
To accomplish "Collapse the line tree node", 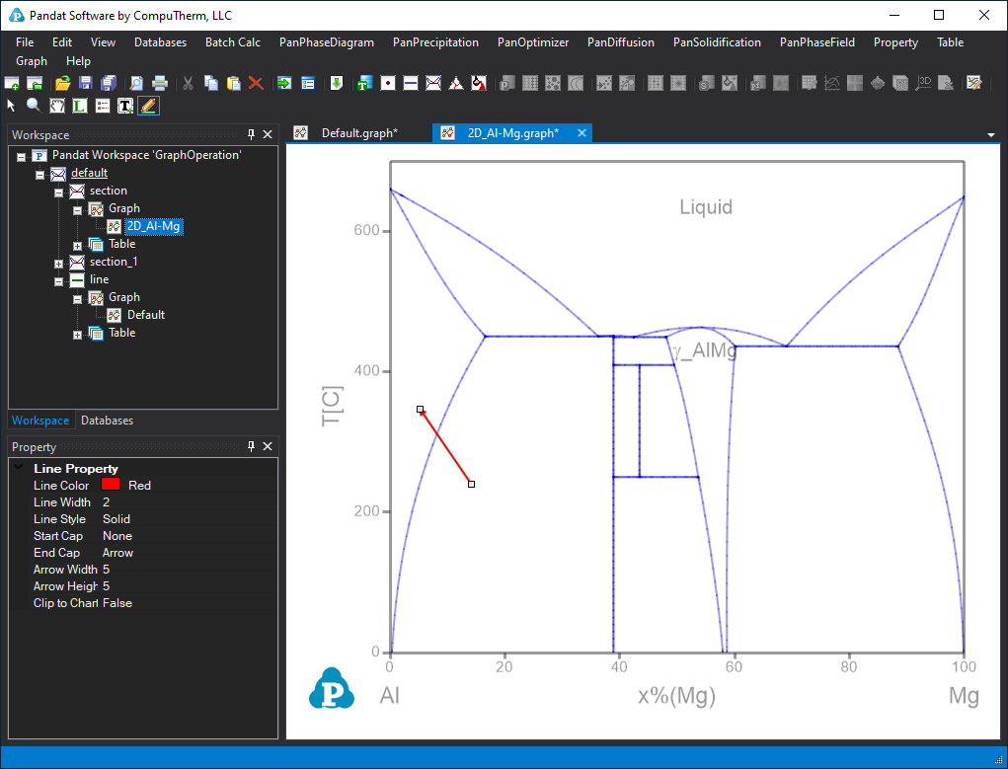I will click(59, 280).
